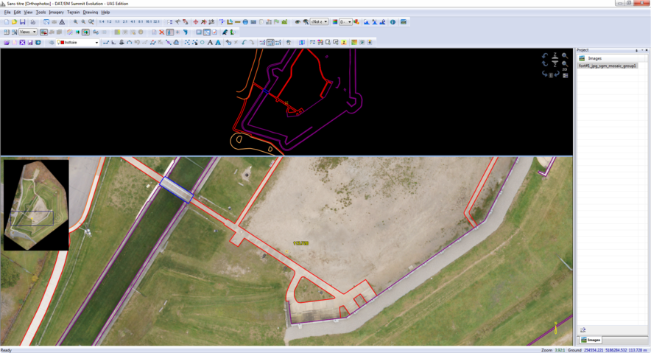
Task: Click the zoom in magnifier in view controls
Action: pyautogui.click(x=565, y=56)
